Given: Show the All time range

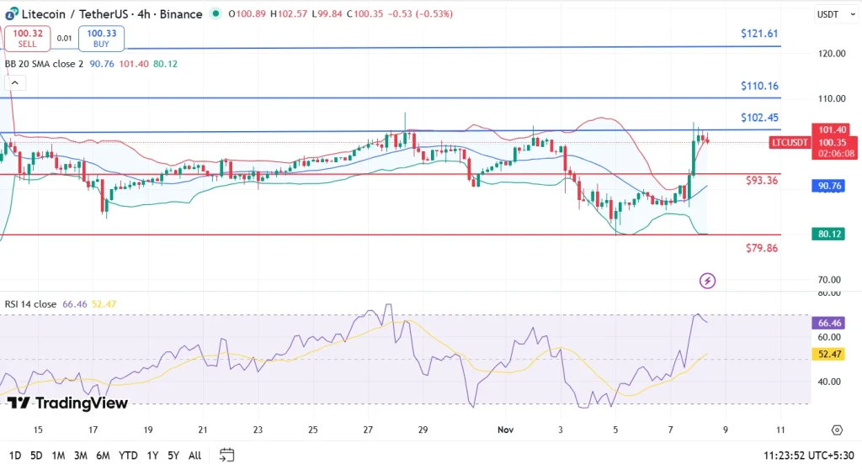Looking at the screenshot, I should click(x=194, y=456).
